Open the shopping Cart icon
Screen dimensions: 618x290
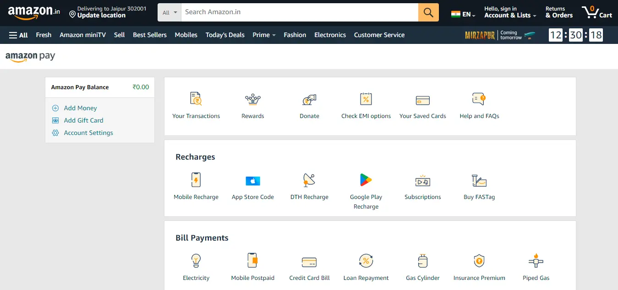[597, 12]
